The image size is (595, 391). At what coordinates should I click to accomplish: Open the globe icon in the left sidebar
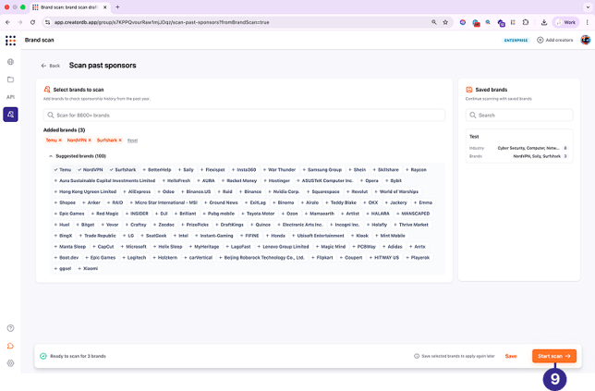tap(10, 62)
